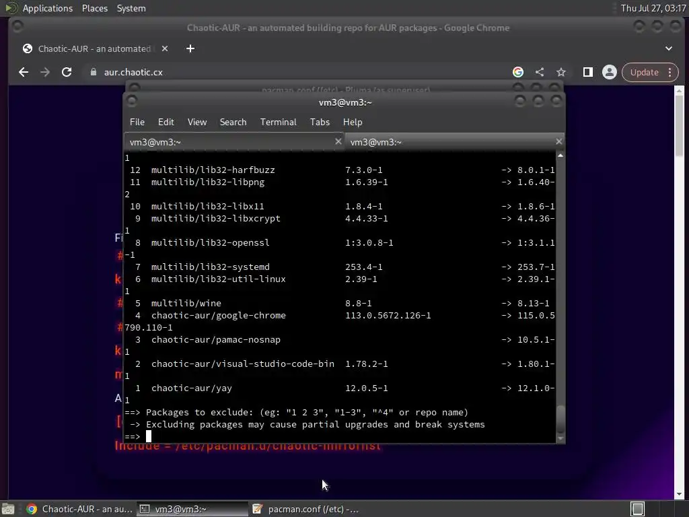Open terminal Terminal menu
689x517 pixels.
click(x=278, y=122)
